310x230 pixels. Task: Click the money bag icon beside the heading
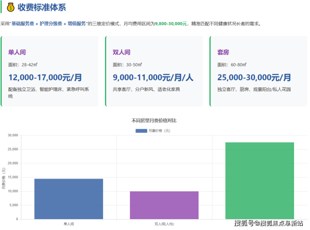coord(10,8)
